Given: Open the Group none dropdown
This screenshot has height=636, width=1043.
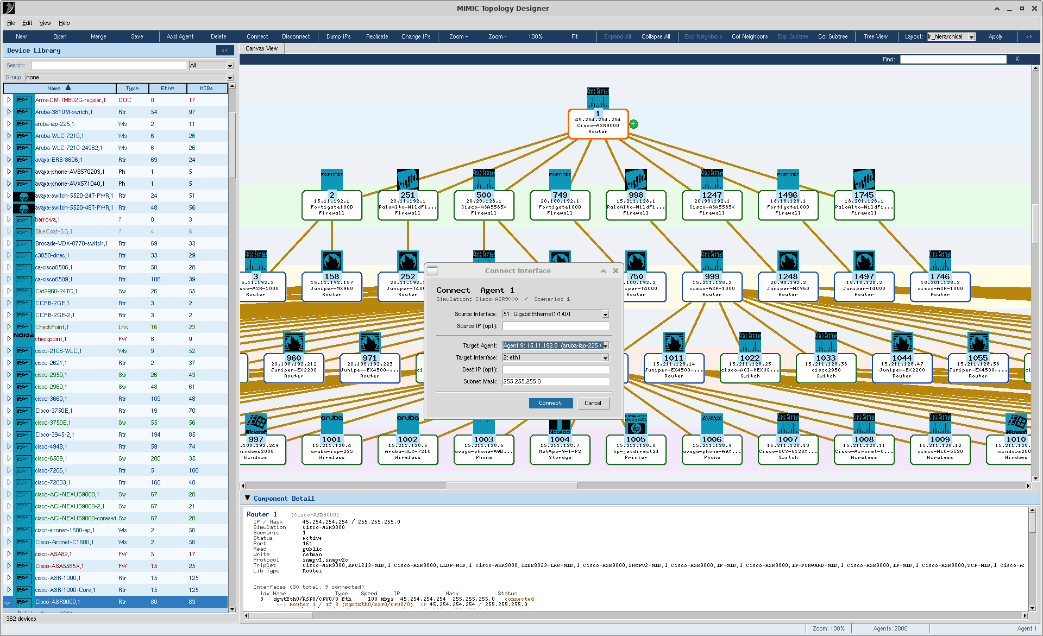Looking at the screenshot, I should pyautogui.click(x=230, y=78).
